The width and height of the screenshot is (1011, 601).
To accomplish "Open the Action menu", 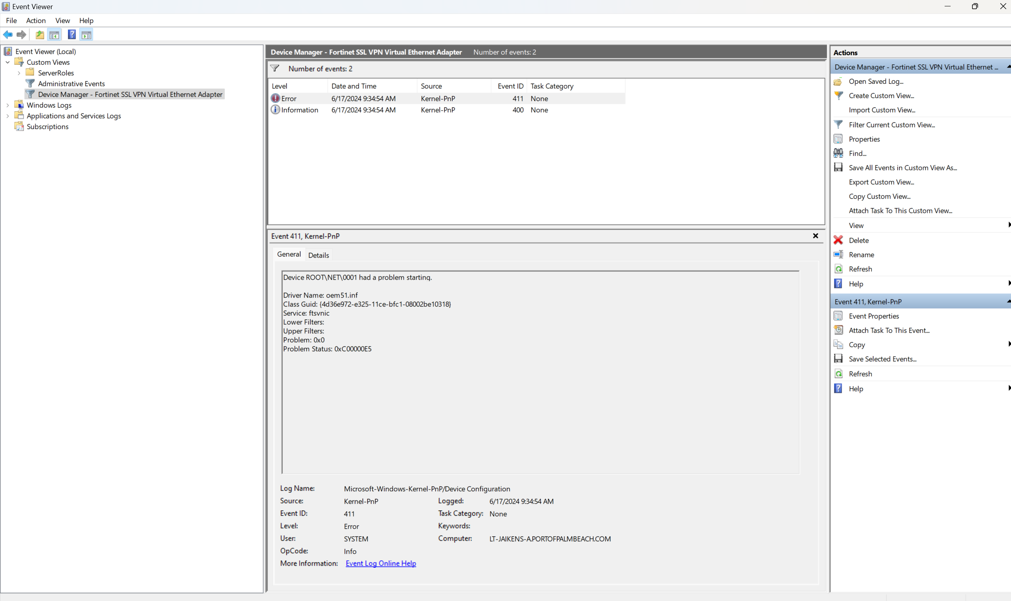I will [x=36, y=21].
